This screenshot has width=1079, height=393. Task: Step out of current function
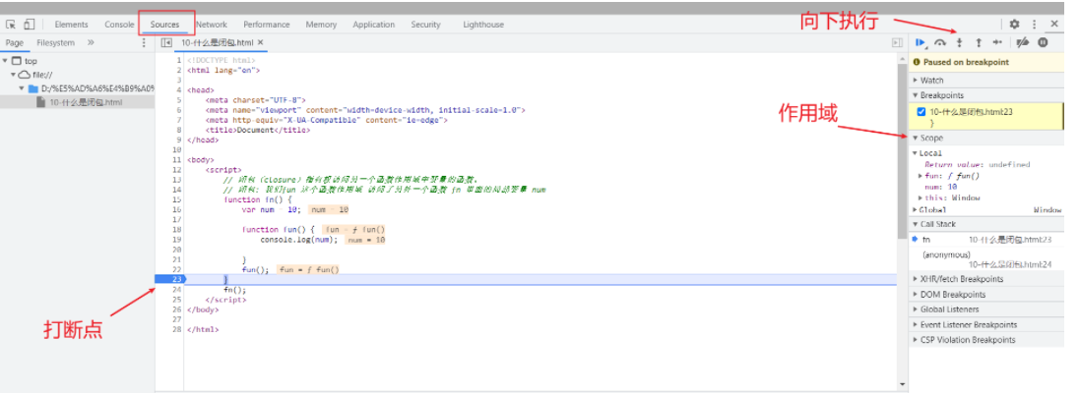click(978, 42)
